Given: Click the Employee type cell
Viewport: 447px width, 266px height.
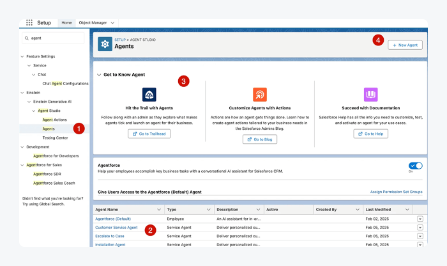Looking at the screenshot, I should [176, 219].
